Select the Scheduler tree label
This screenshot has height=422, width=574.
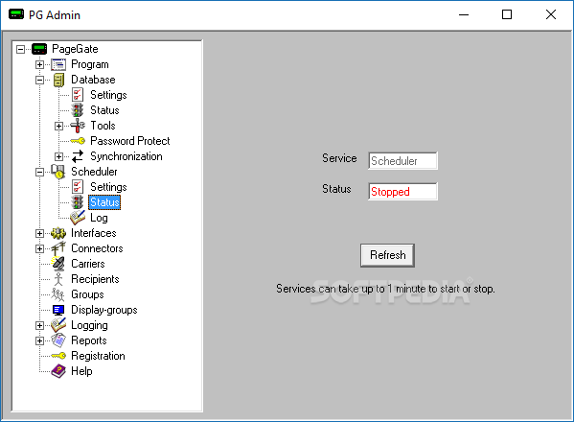(x=94, y=172)
